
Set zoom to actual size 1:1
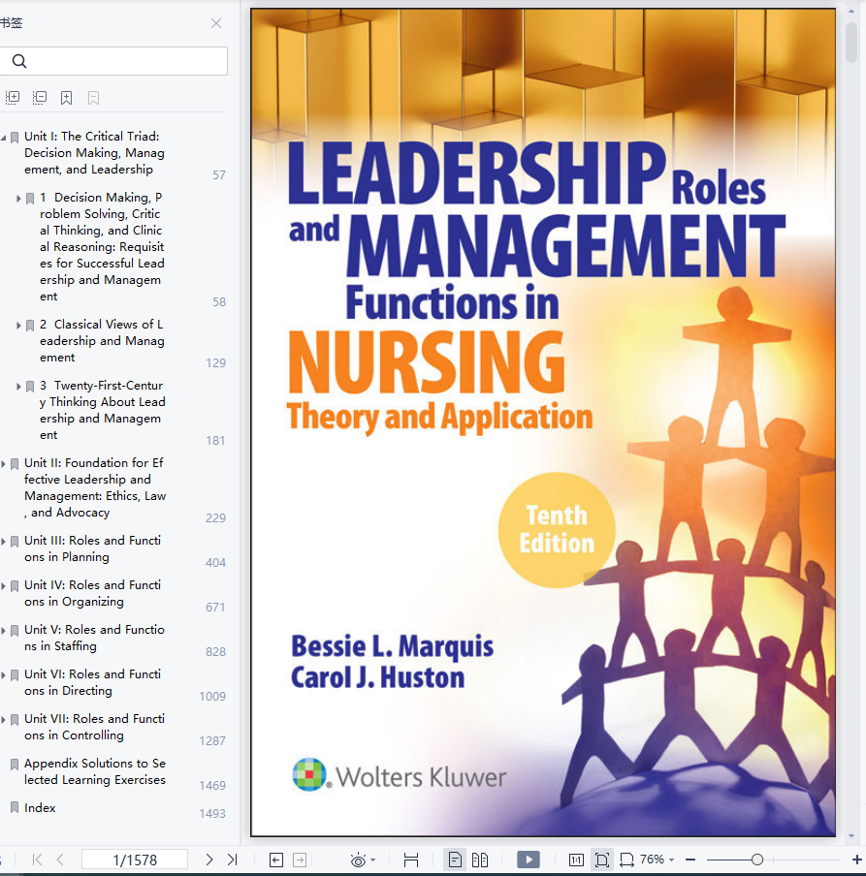576,860
